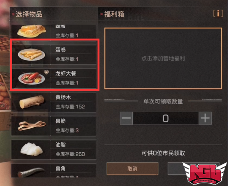Select the 兽筋 sinew icon
The width and height of the screenshot is (228, 186).
[x=32, y=126]
